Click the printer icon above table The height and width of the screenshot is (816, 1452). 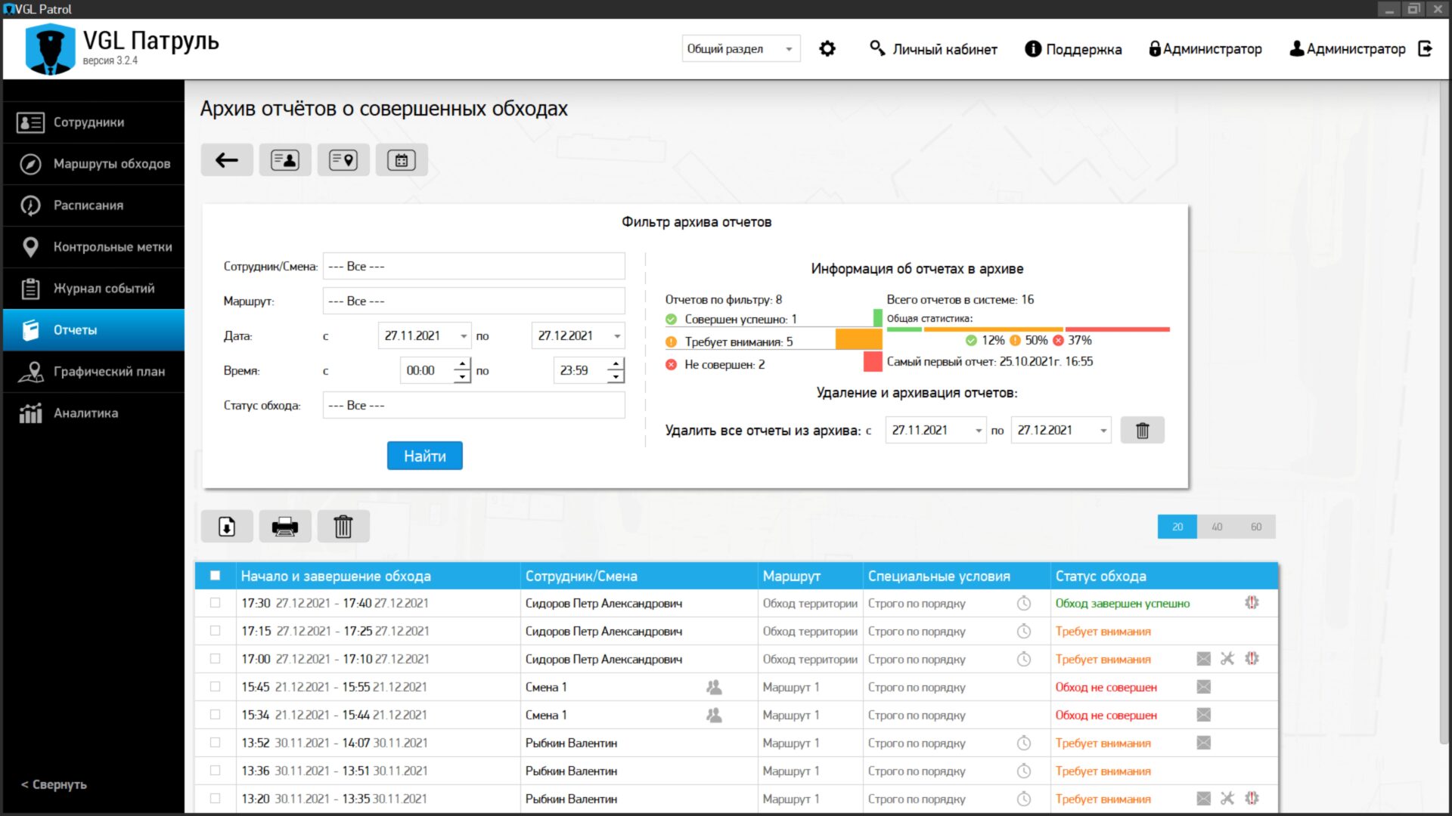click(x=285, y=527)
